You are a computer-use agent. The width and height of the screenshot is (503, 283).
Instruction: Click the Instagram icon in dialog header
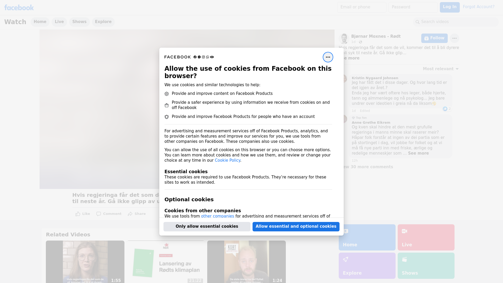pyautogui.click(x=203, y=57)
